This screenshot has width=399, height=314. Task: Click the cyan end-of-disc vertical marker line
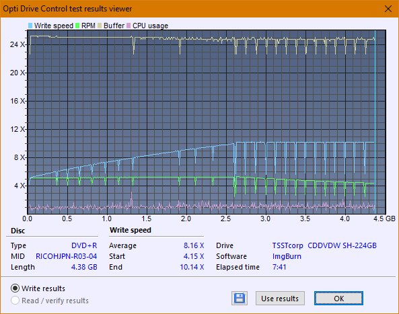pos(375,122)
